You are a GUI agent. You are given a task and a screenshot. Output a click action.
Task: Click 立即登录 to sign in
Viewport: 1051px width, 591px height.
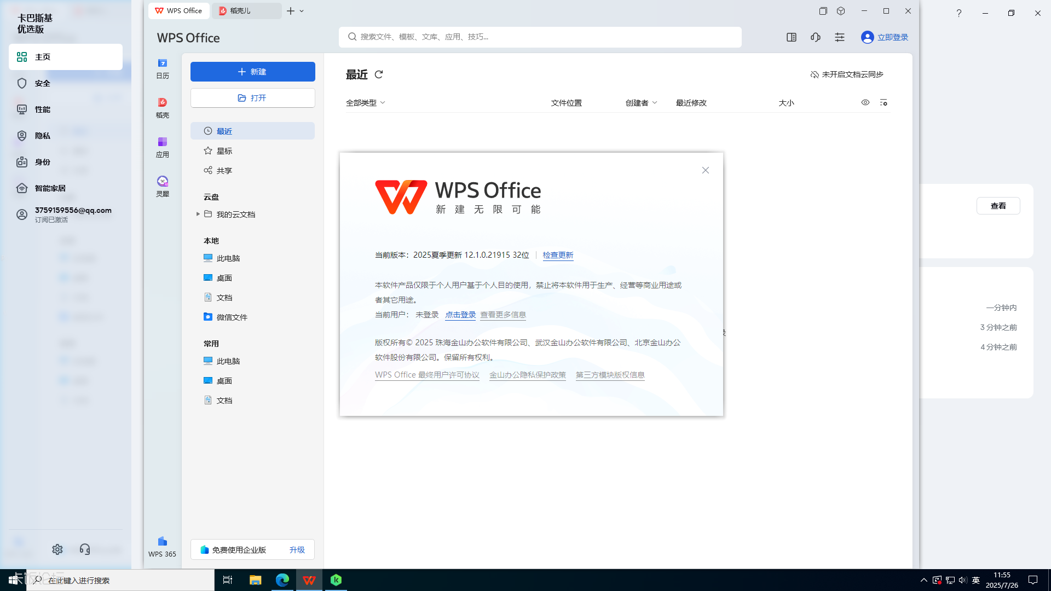893,37
